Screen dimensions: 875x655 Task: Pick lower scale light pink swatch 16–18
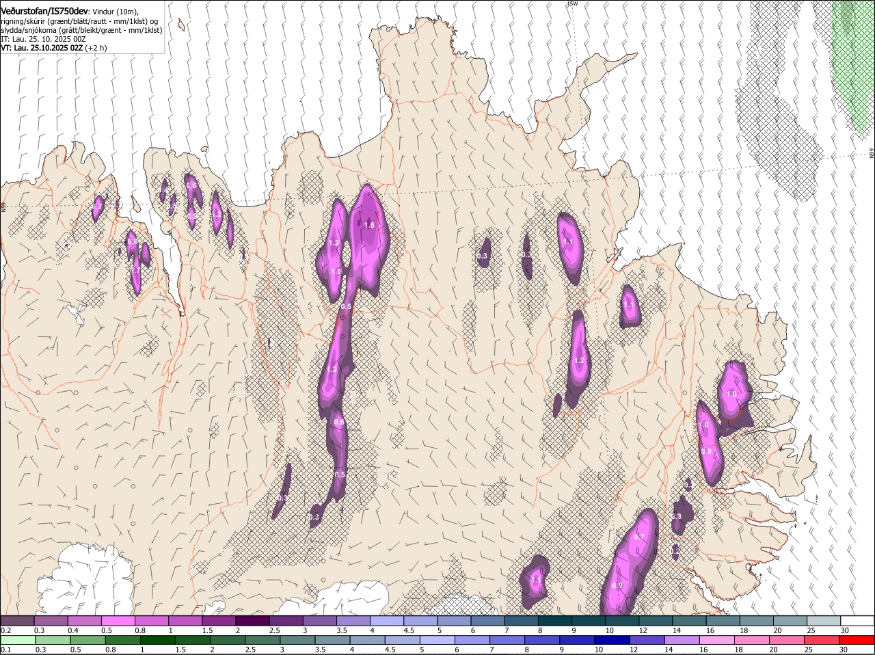(716, 641)
